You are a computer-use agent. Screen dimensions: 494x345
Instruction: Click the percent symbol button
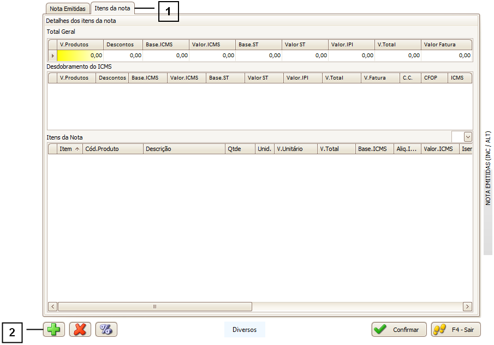click(106, 329)
